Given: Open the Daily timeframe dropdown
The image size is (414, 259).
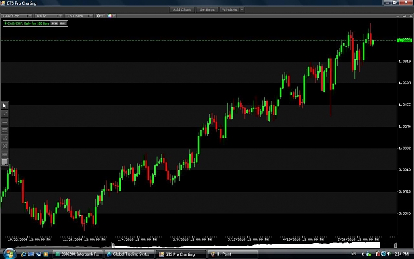Looking at the screenshot, I should click(49, 16).
